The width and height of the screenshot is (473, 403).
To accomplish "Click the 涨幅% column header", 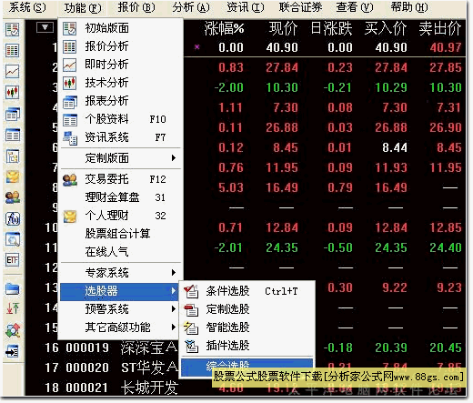I will tap(224, 29).
